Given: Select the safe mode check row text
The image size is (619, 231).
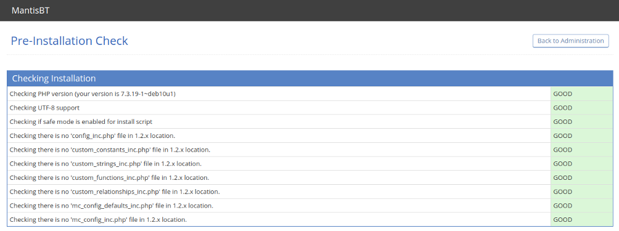Looking at the screenshot, I should tap(81, 122).
